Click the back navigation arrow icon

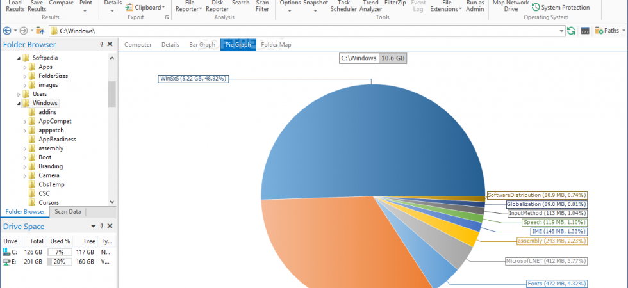(7, 31)
